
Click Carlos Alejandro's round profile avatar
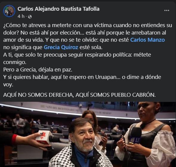click(x=9, y=11)
